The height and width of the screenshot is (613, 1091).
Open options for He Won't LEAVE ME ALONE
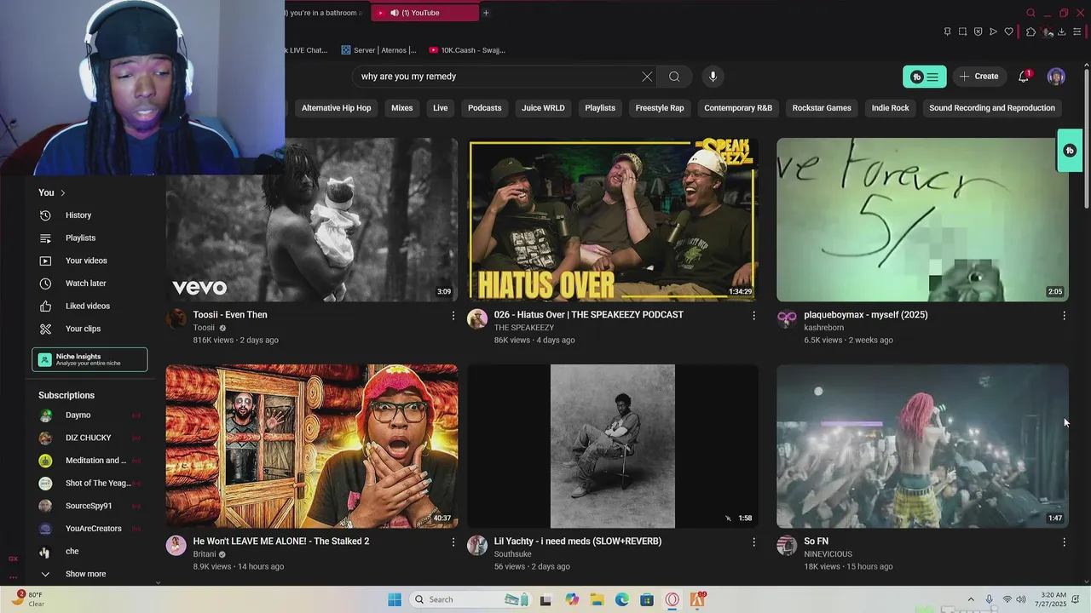tap(453, 542)
